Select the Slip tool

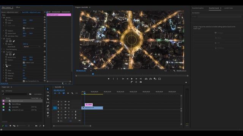point(48,102)
